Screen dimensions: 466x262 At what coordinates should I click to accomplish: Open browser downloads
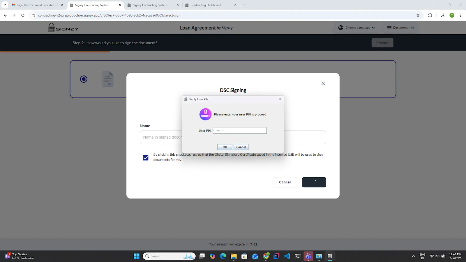click(x=443, y=15)
